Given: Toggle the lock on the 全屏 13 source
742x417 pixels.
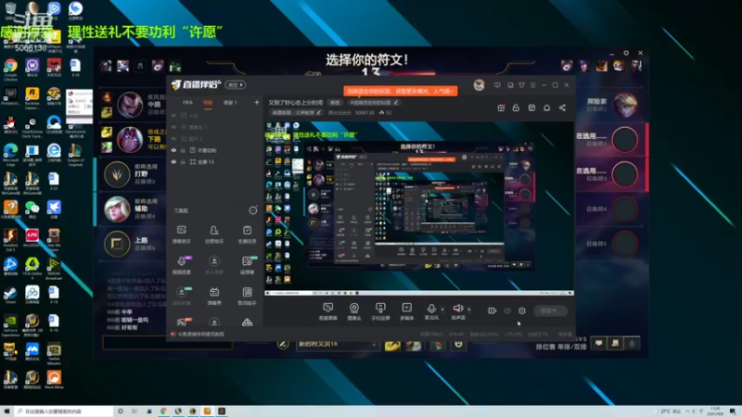Looking at the screenshot, I should (x=183, y=161).
